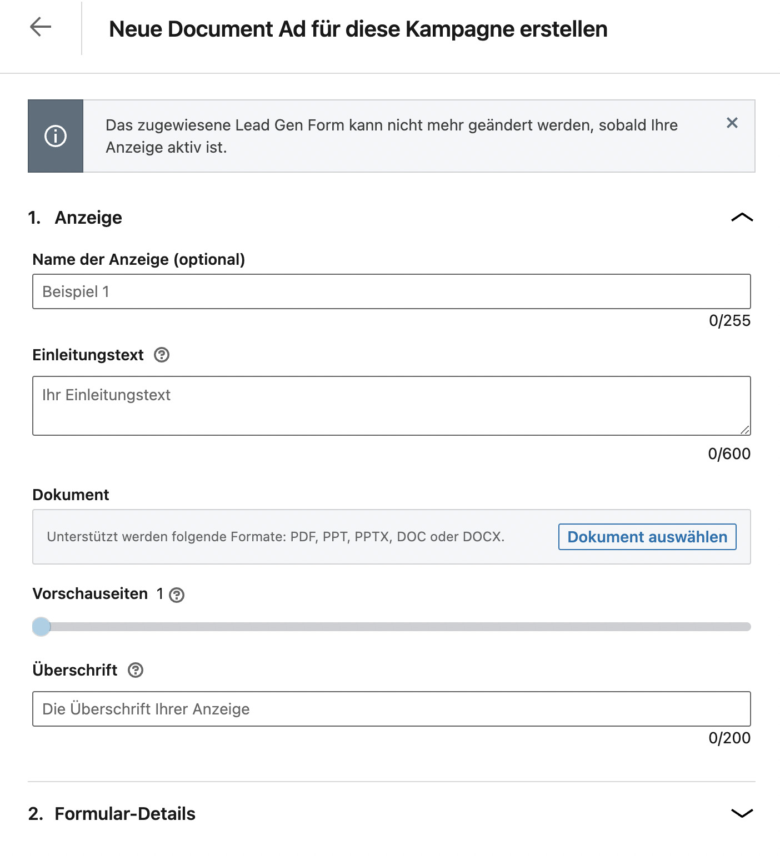Click the Formular-Details section heading
This screenshot has width=780, height=856.
click(125, 814)
